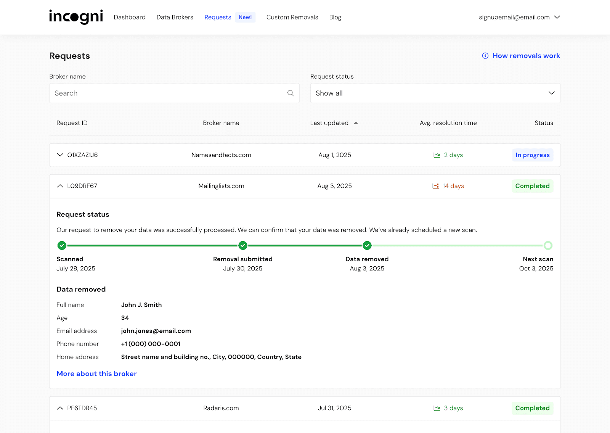This screenshot has width=610, height=433.
Task: Click the search magnifier icon
Action: pyautogui.click(x=291, y=93)
